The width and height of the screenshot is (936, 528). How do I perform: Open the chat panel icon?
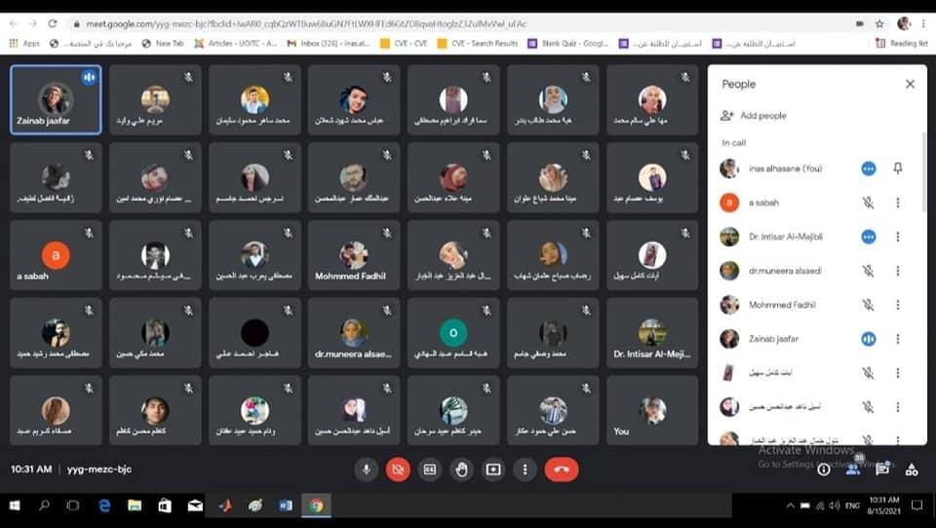click(x=882, y=470)
